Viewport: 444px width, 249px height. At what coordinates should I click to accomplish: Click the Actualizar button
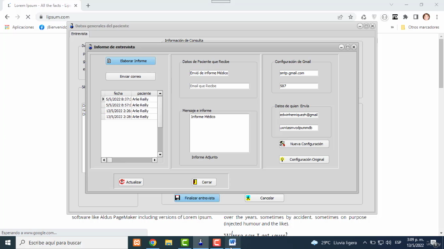pyautogui.click(x=131, y=182)
